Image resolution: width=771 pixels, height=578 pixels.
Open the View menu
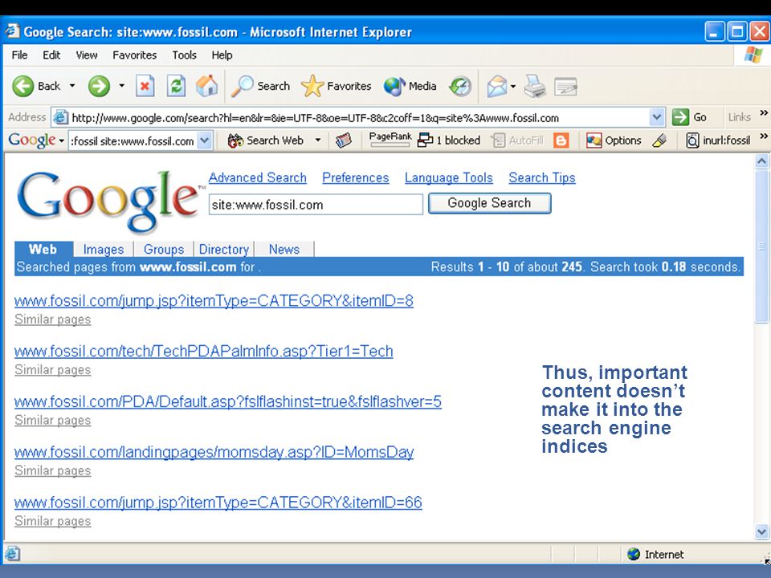pos(87,55)
